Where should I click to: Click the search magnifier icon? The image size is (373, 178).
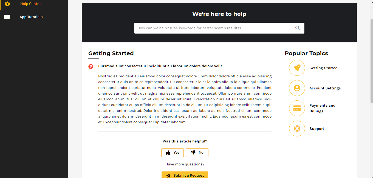pos(298,28)
